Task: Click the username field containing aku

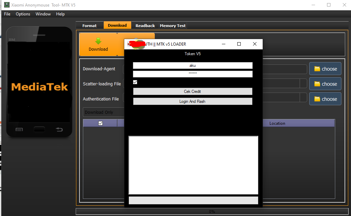Action: [192, 65]
